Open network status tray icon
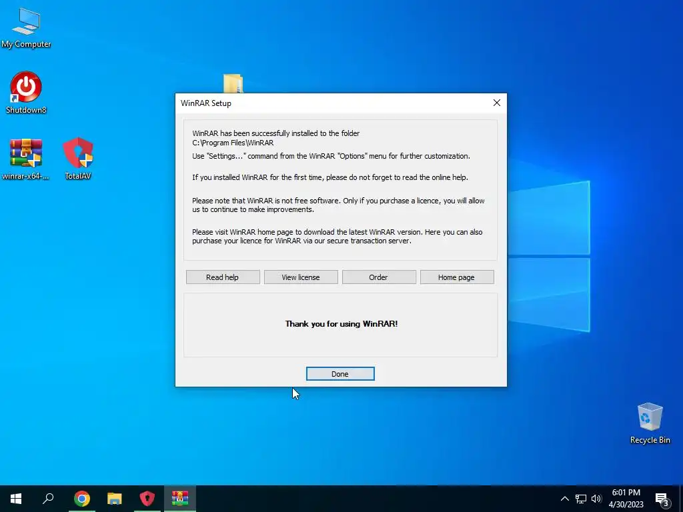683x512 pixels. coord(581,499)
